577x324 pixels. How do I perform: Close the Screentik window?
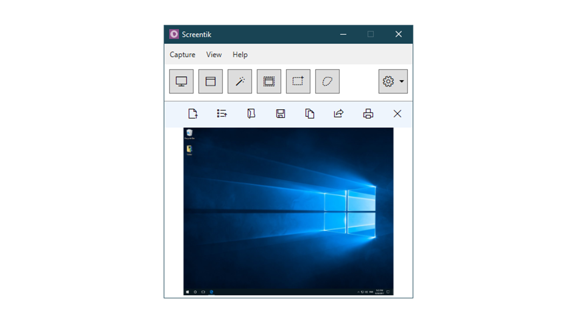point(399,34)
